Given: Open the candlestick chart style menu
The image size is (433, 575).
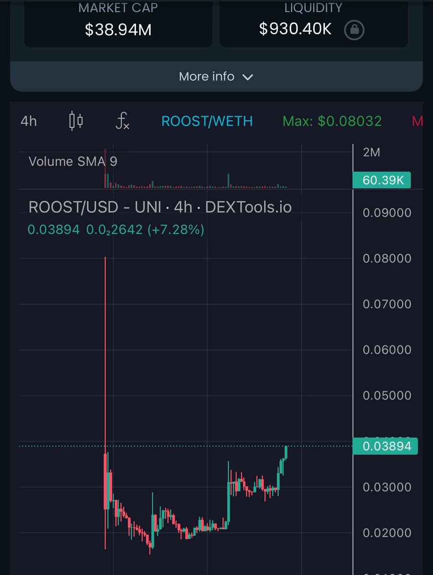Looking at the screenshot, I should [x=76, y=121].
